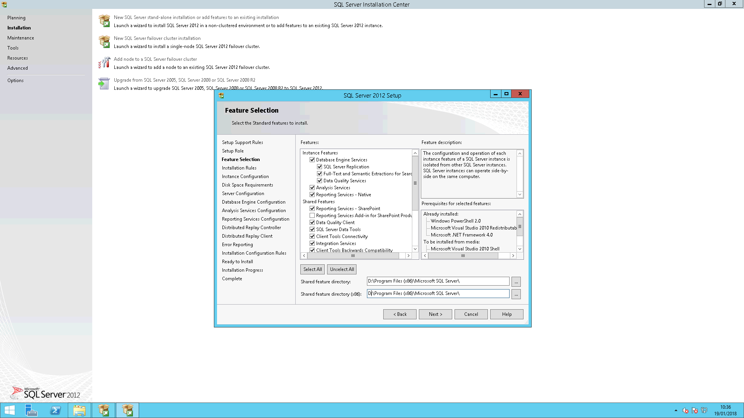Click New SQL Server stand-alone installation link
This screenshot has height=418, width=744.
coord(196,17)
